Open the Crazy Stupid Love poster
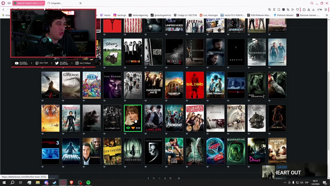The image size is (330, 186). (174, 151)
